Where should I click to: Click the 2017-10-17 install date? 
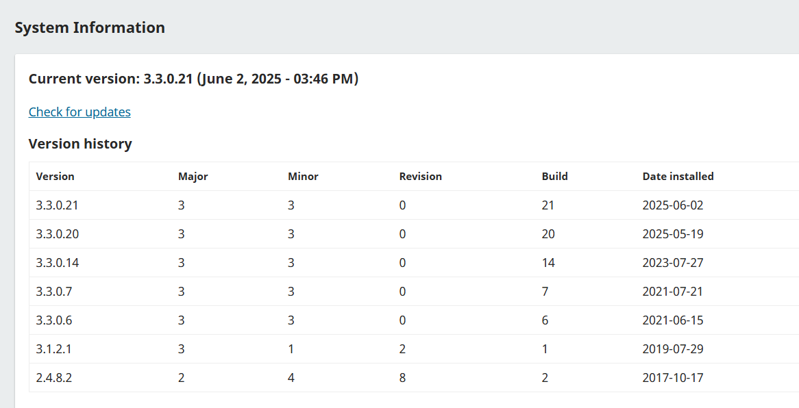coord(672,377)
